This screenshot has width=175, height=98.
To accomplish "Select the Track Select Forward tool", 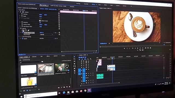I will coord(74,59).
